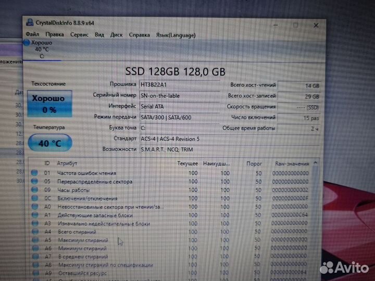The width and height of the screenshot is (375, 281).
Task: Click raw value 00000000000F in 0C row
Action: pos(290,198)
